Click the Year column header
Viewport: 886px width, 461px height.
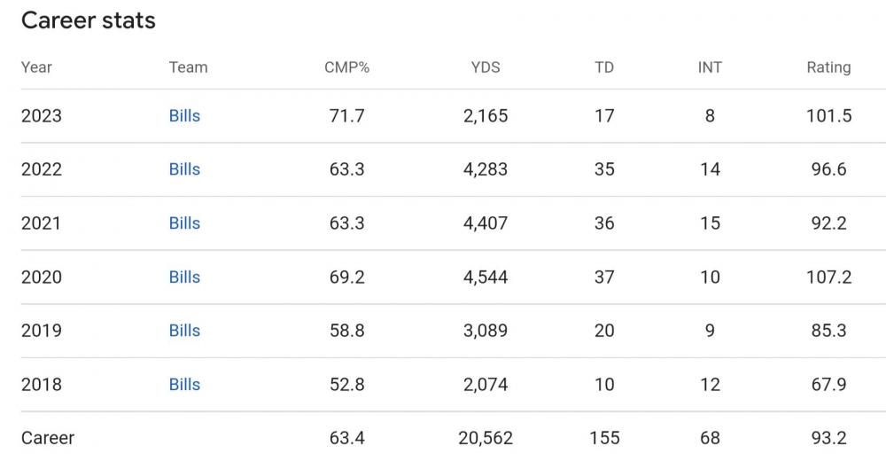(36, 67)
